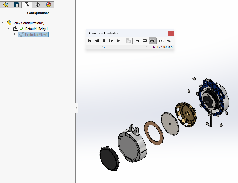Jump to animation end
Image resolution: width=238 pixels, height=183 pixels.
click(x=119, y=41)
